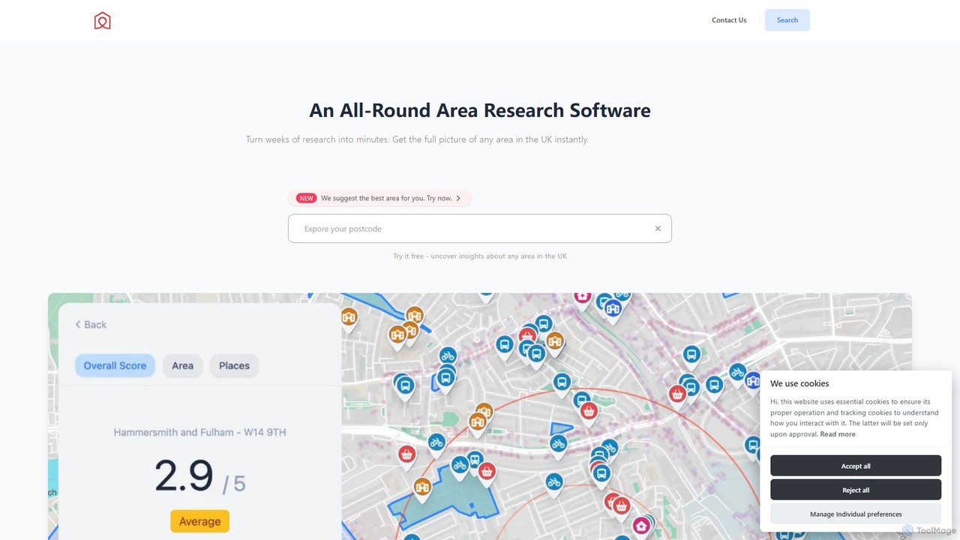Viewport: 960px width, 540px height.
Task: Click the 'Try it free' caption text
Action: click(x=480, y=256)
